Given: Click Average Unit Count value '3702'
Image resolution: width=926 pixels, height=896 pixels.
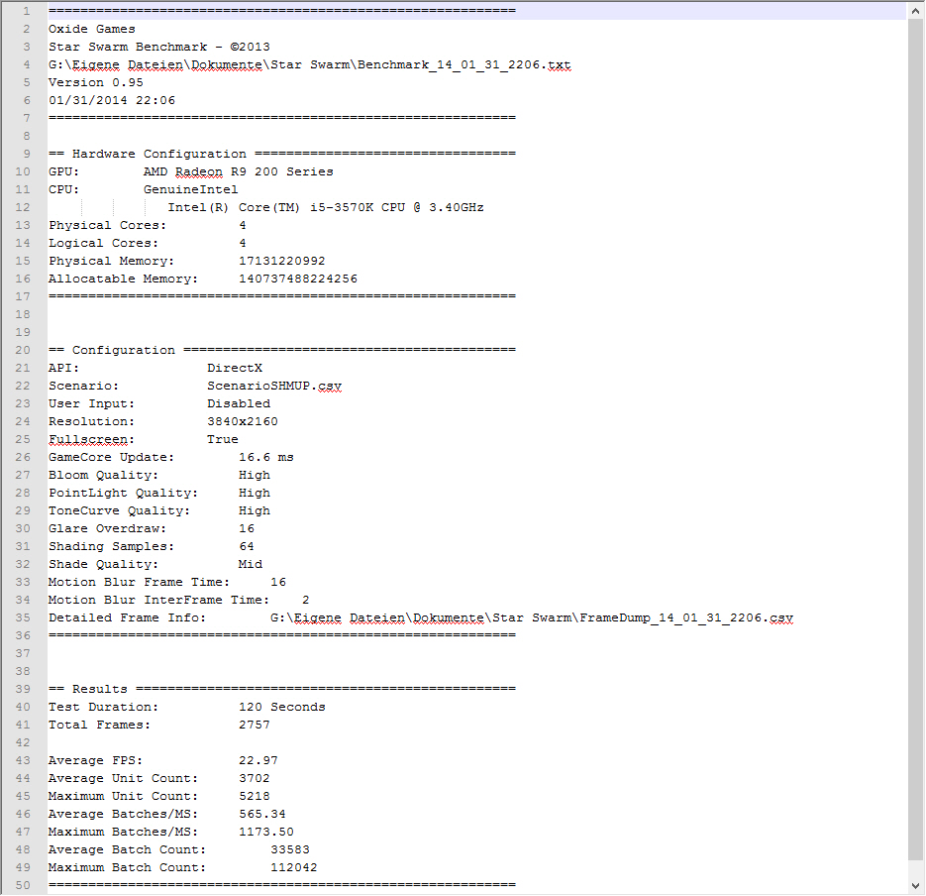Looking at the screenshot, I should point(254,778).
